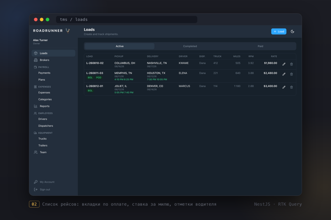
Task: Click the 'tms / loads' address bar
Action: pyautogui.click(x=127, y=19)
